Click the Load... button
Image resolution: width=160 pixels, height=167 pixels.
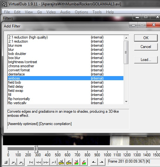click(x=146, y=60)
